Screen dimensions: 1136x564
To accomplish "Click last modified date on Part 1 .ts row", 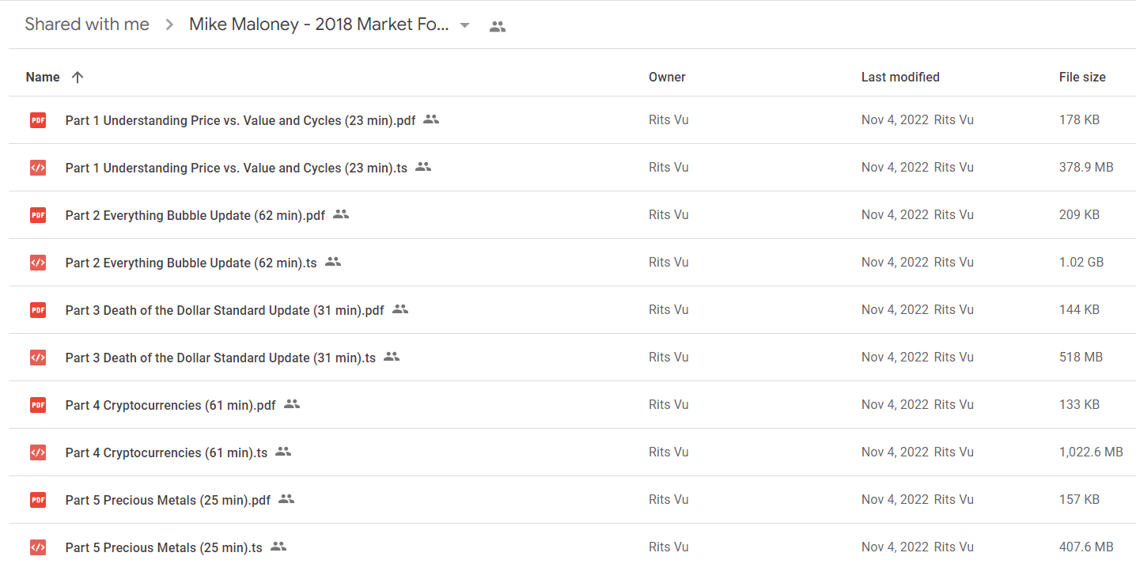I will [895, 168].
